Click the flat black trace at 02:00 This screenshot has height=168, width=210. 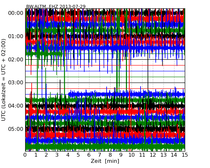105,59
